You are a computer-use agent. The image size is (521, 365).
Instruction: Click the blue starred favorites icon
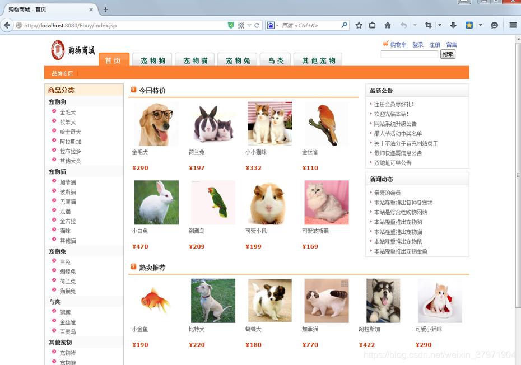tap(469, 25)
